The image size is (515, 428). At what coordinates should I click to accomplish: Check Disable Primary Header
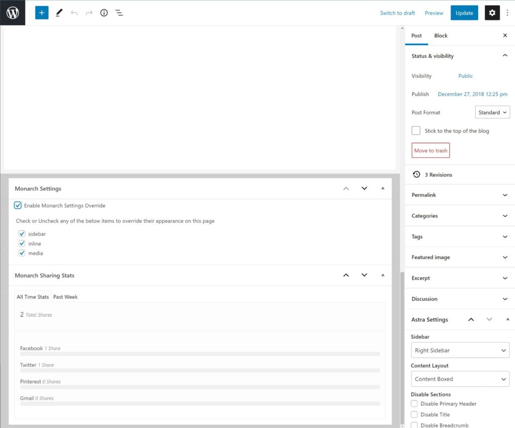coord(414,403)
